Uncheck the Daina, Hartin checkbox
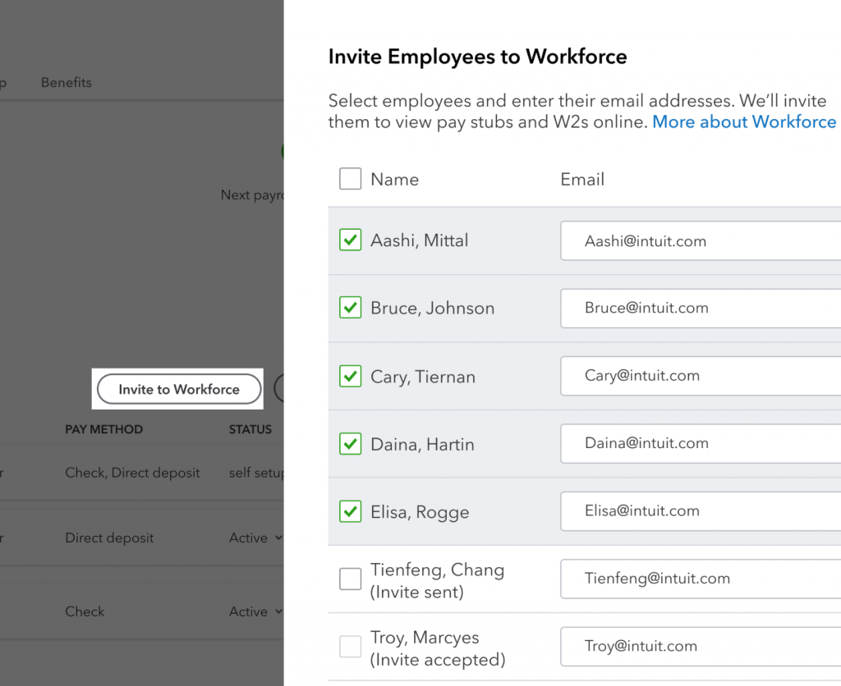Image resolution: width=841 pixels, height=686 pixels. coord(350,444)
